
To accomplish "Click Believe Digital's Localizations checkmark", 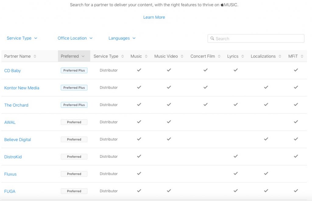I will (266, 139).
